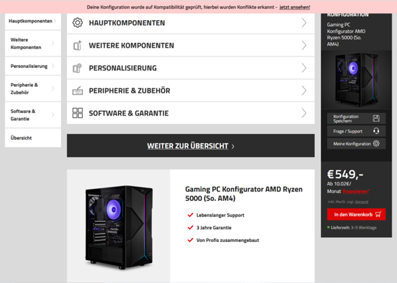Click the '3 Jahre Garantie' text
Image resolution: width=397 pixels, height=283 pixels.
214,228
